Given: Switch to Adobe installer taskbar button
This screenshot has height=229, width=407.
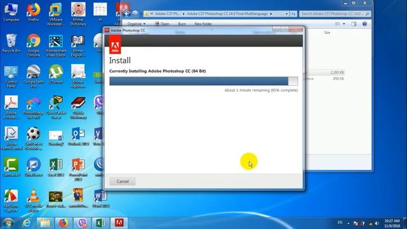Looking at the screenshot, I should (x=119, y=223).
